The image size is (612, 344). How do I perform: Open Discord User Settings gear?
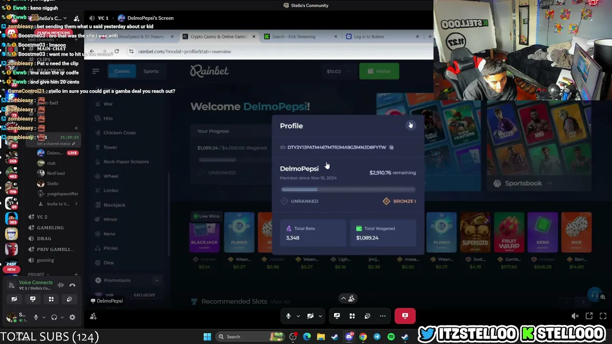click(72, 317)
